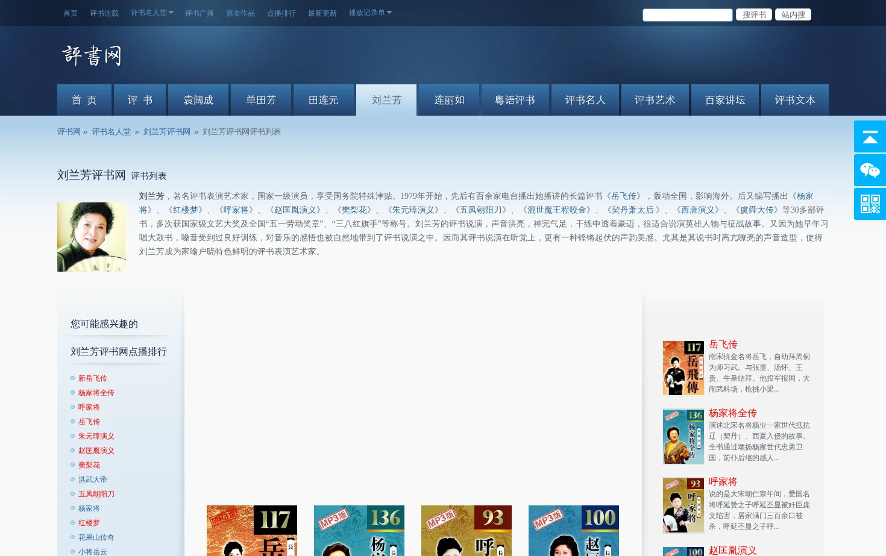Click 刘兰芳评书网 in the breadcrumb

[x=167, y=132]
